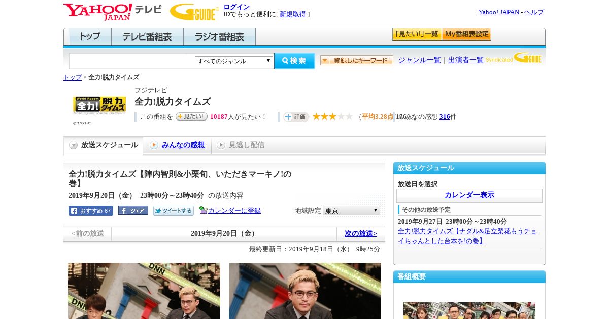Image resolution: width=609 pixels, height=319 pixels.
Task: Click the disabled <前の放送 button
Action: coord(87,234)
